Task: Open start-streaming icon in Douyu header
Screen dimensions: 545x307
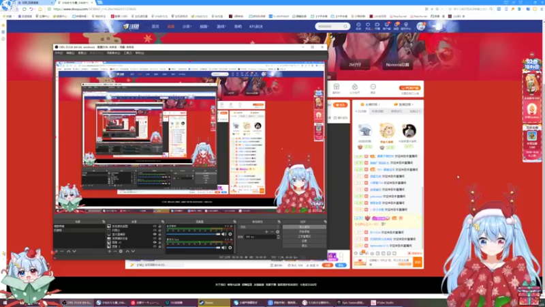Action: pos(377,26)
